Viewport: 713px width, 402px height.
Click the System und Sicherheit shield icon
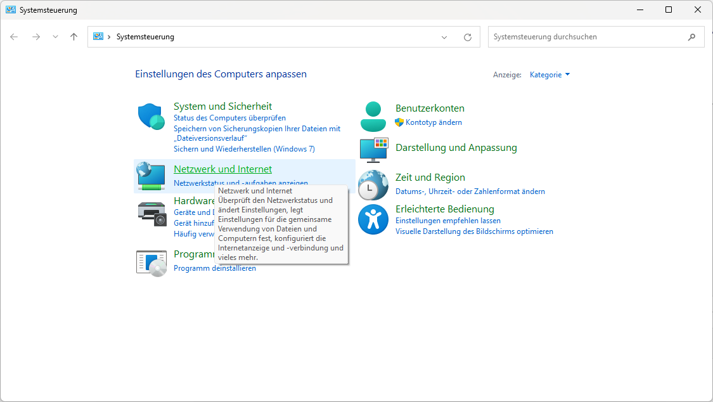tap(151, 116)
